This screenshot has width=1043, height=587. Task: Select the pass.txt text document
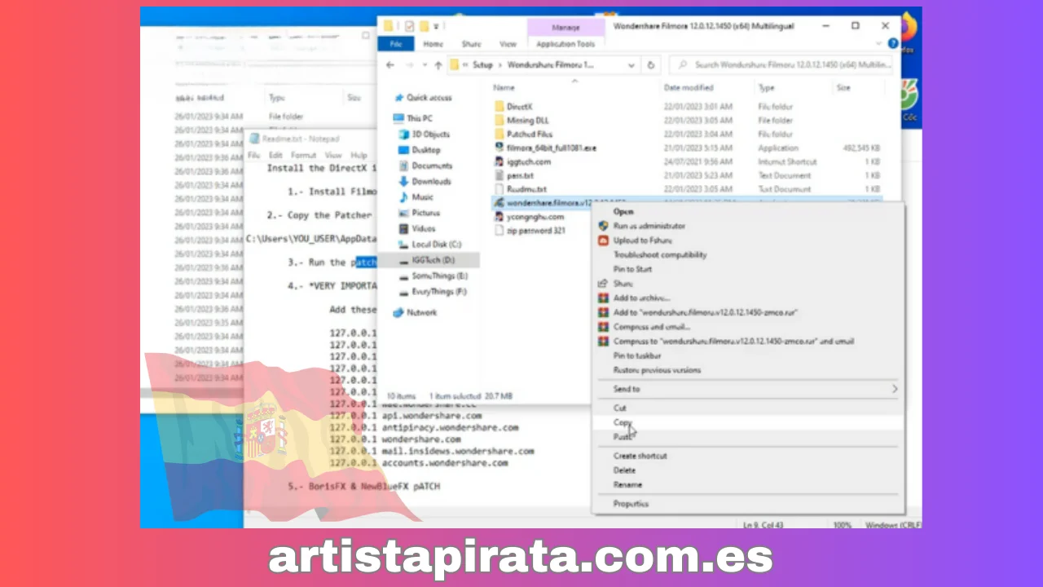point(519,175)
